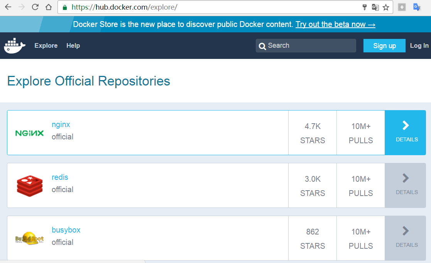Open the nginx repository link

(x=61, y=124)
